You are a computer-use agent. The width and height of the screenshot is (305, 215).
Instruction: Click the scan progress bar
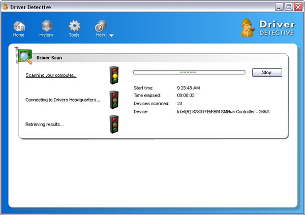pos(189,72)
